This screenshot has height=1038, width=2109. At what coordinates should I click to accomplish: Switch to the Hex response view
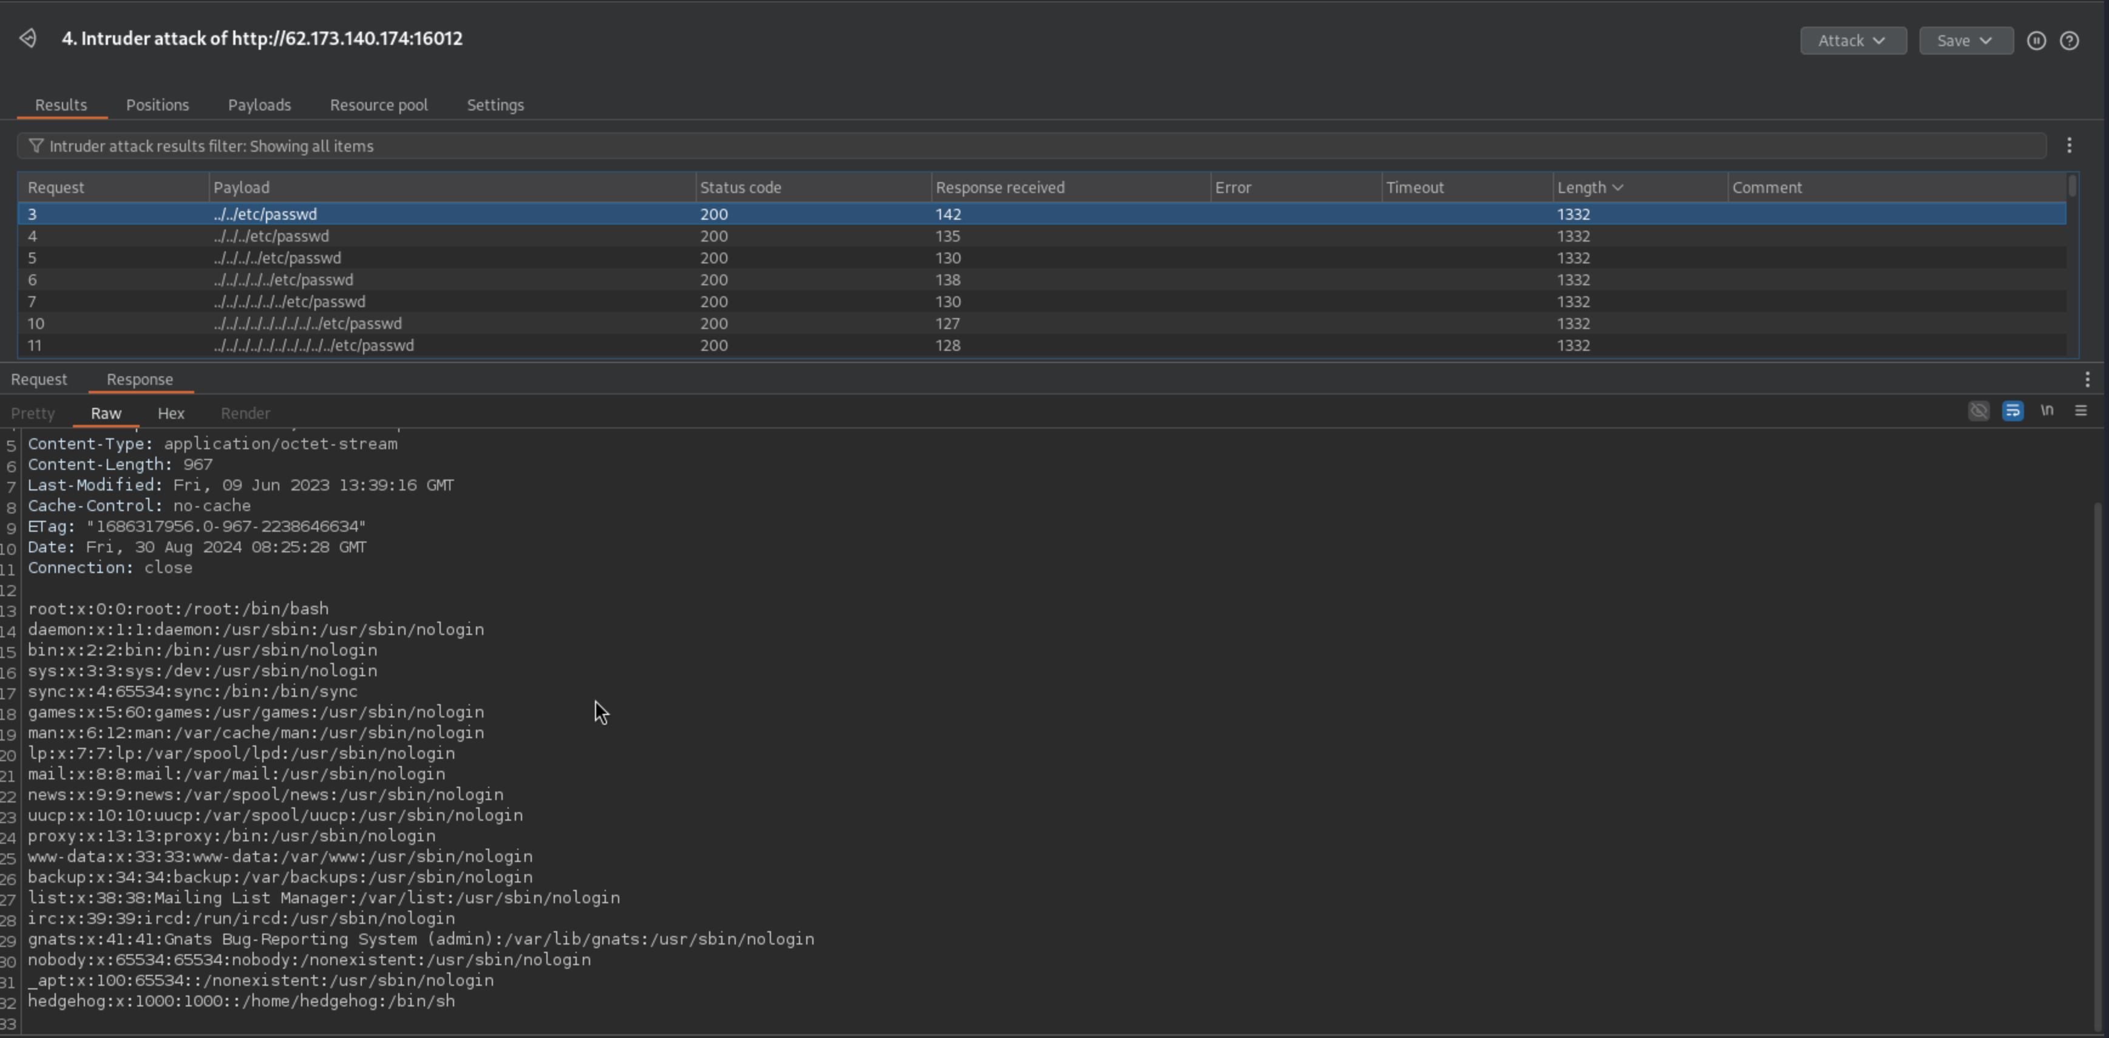(x=171, y=413)
